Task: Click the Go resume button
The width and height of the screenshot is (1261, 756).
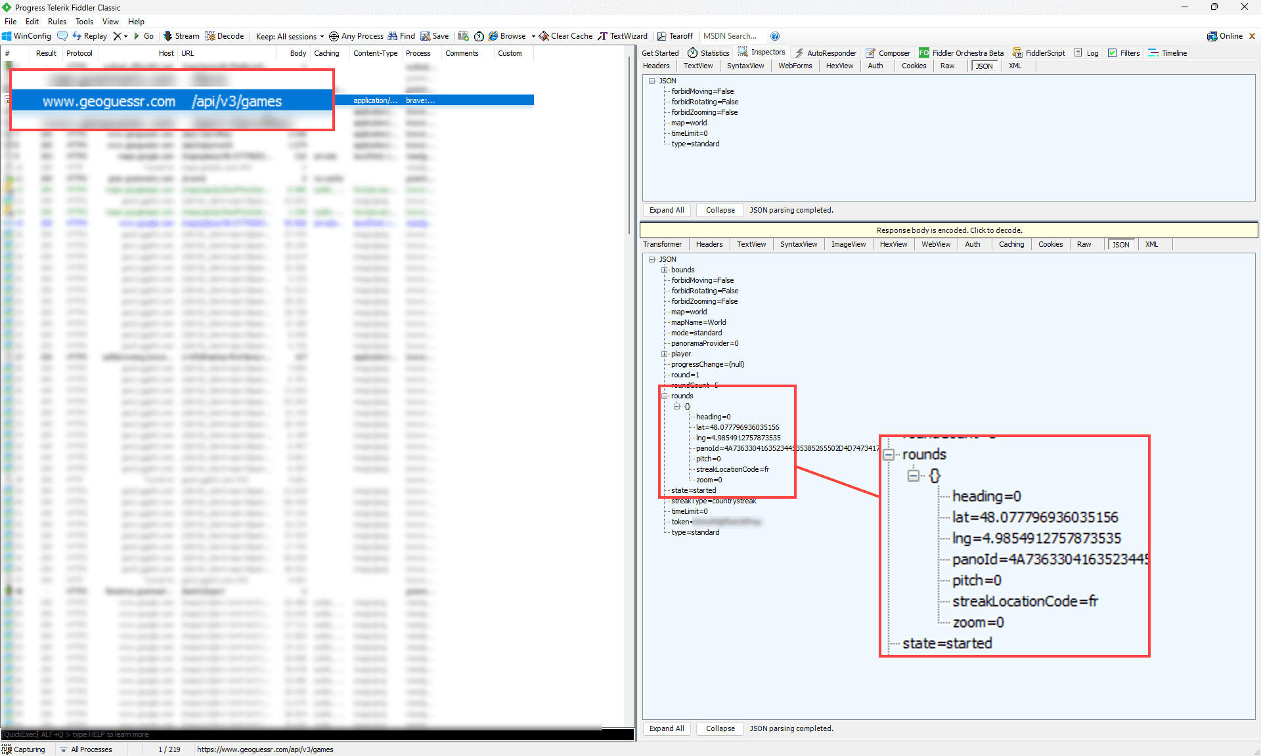Action: click(x=144, y=36)
